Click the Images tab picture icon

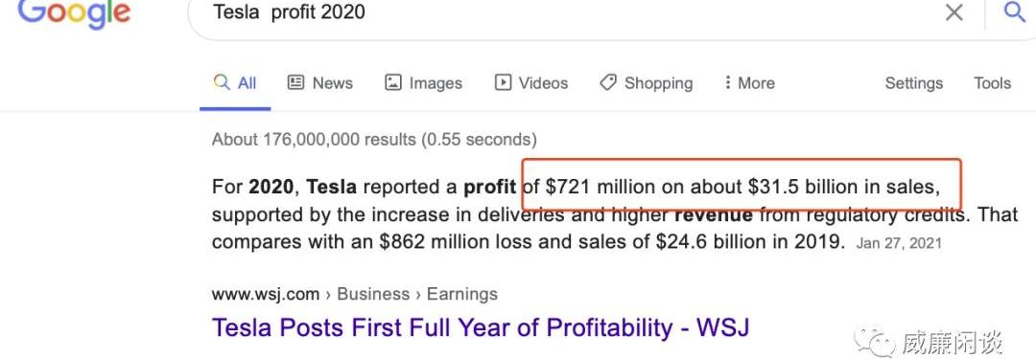[x=392, y=82]
